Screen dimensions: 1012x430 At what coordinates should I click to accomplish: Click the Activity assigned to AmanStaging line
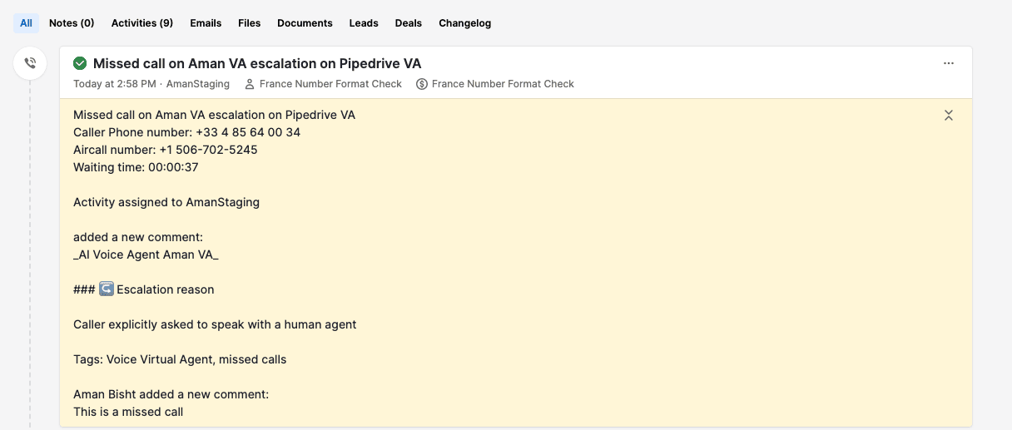pyautogui.click(x=166, y=202)
